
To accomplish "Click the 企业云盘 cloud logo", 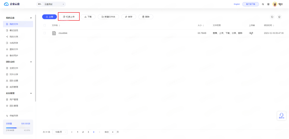I will point(6,4).
